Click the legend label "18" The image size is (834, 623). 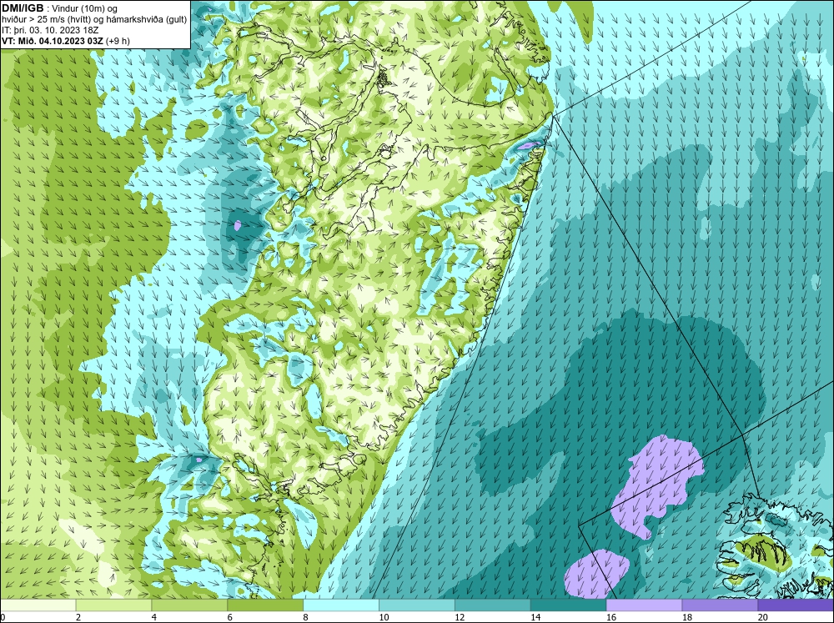coord(686,617)
